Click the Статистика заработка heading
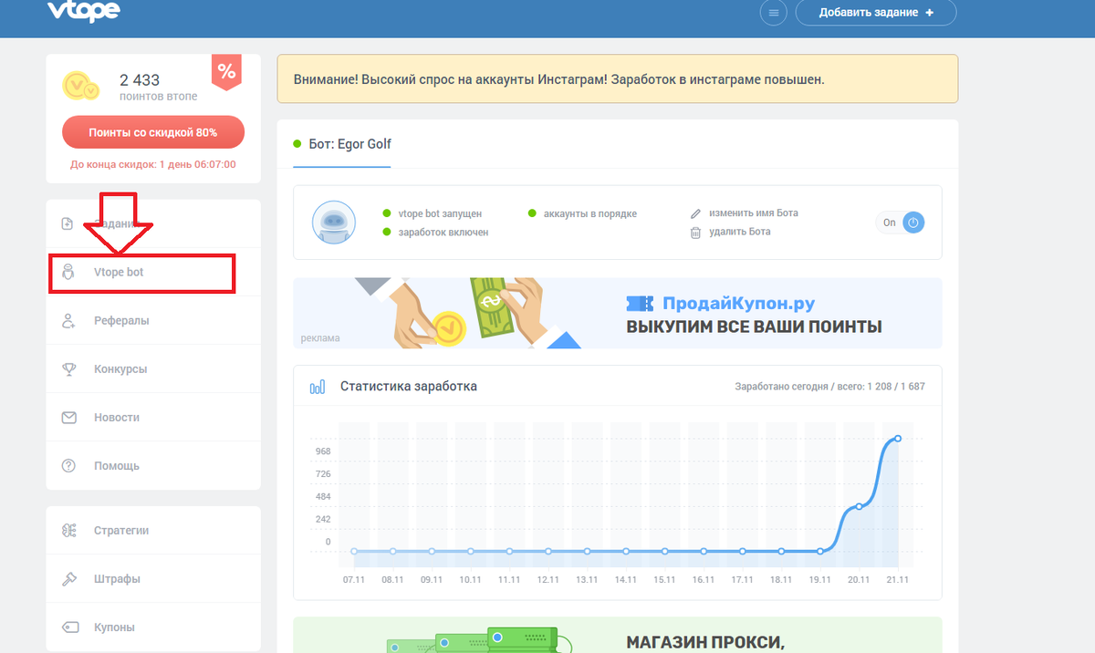Viewport: 1095px width, 653px height. pyautogui.click(x=409, y=387)
